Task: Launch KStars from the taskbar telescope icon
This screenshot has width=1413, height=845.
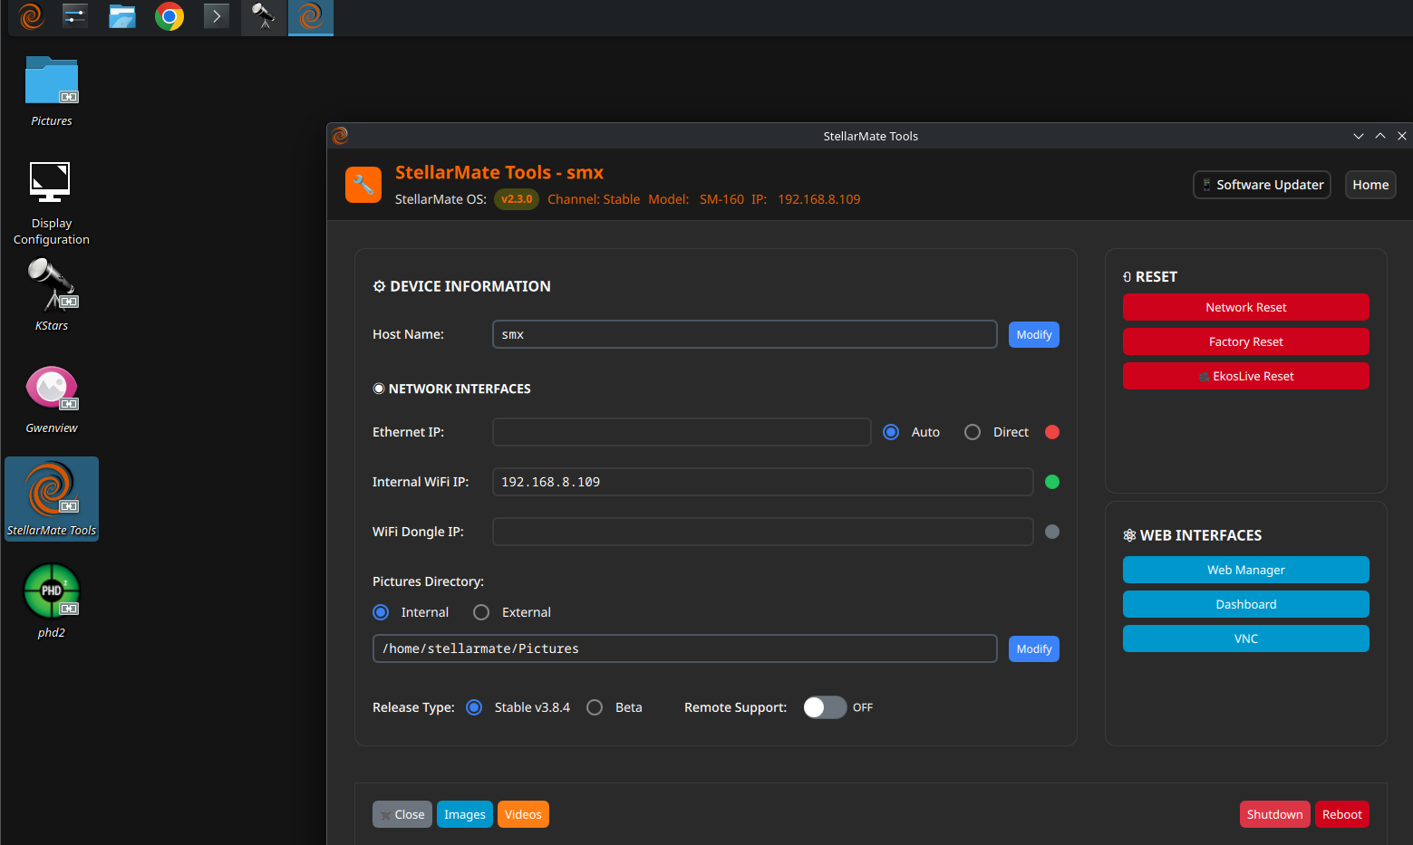Action: 264,16
